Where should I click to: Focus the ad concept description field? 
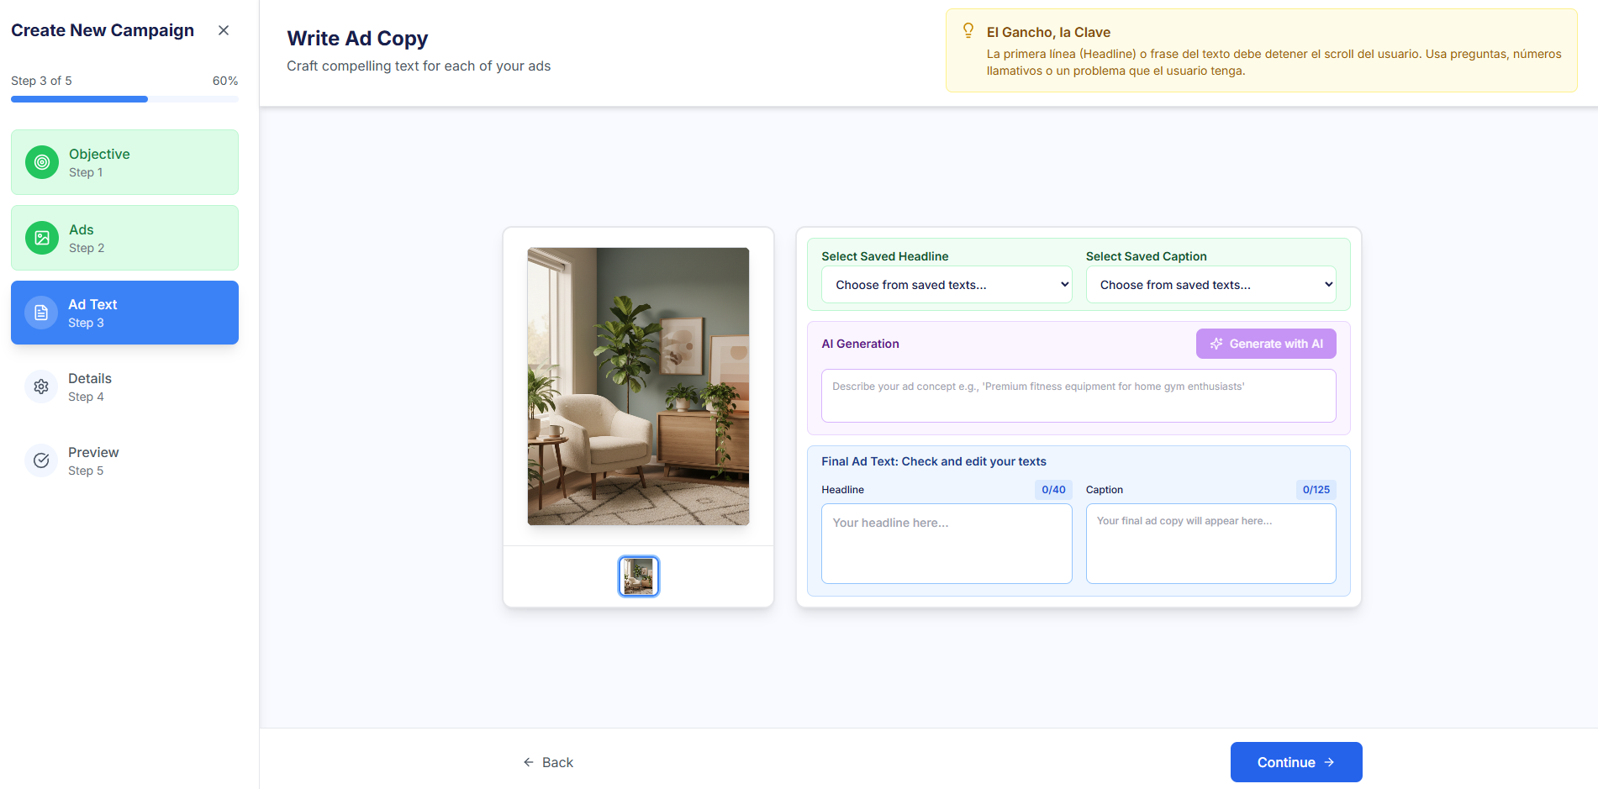coord(1078,396)
